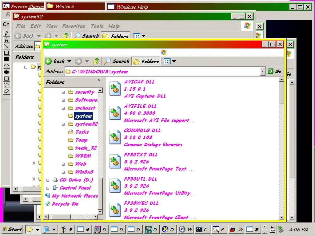The image size is (315, 236).
Task: Select the eraser tool in Character Editor
Action: point(6,91)
